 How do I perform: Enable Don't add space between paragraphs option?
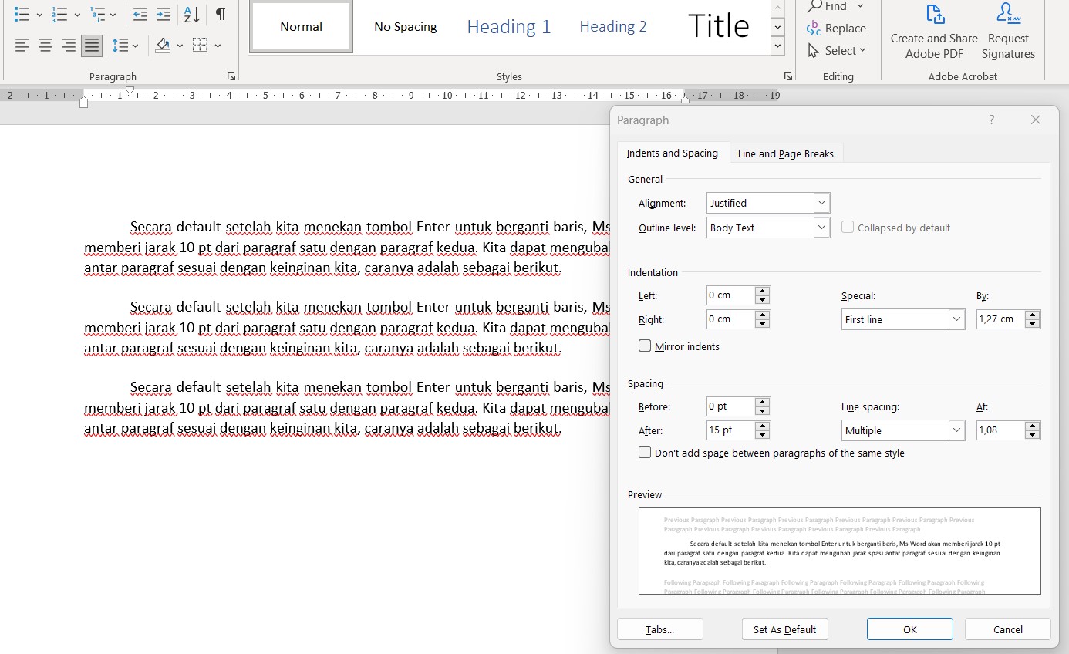[x=645, y=452]
